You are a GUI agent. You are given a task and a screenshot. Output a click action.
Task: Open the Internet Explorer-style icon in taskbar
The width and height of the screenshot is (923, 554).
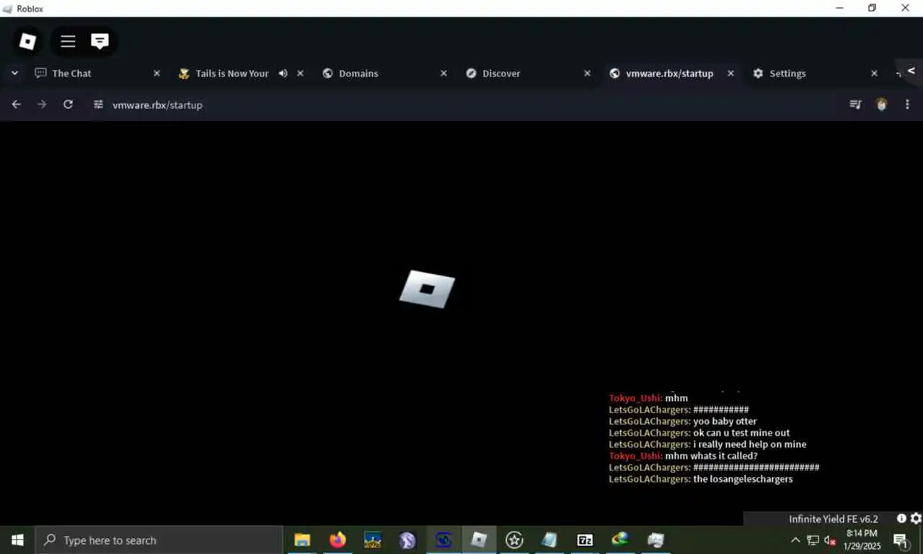pyautogui.click(x=620, y=540)
